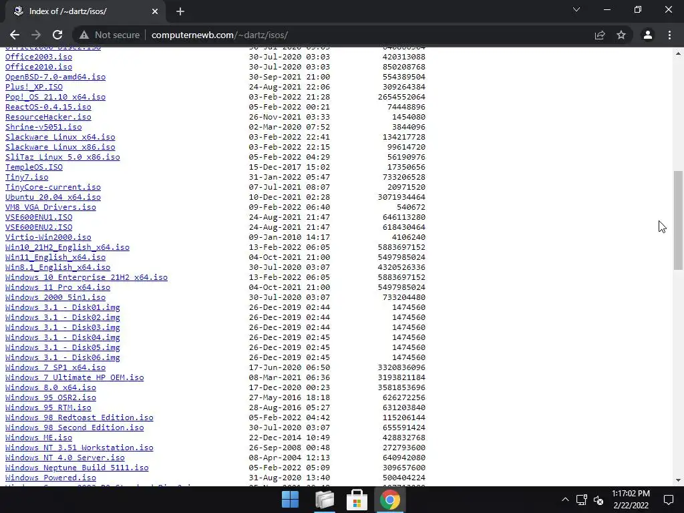Click the Not secure warning icon
Screen dimensions: 684x513
[x=83, y=35]
